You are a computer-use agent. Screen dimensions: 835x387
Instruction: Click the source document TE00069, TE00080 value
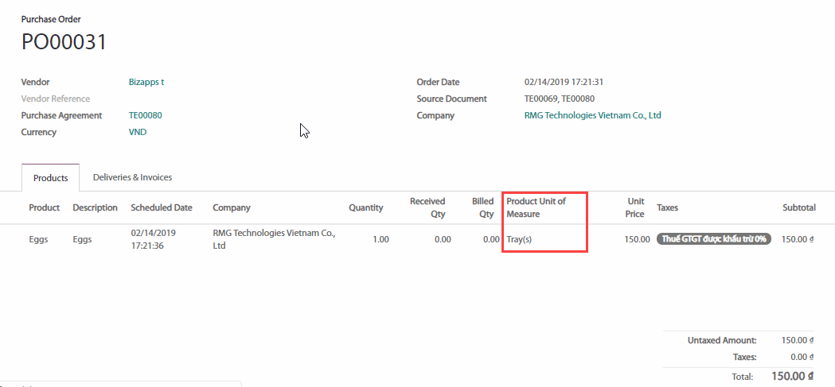tap(559, 99)
